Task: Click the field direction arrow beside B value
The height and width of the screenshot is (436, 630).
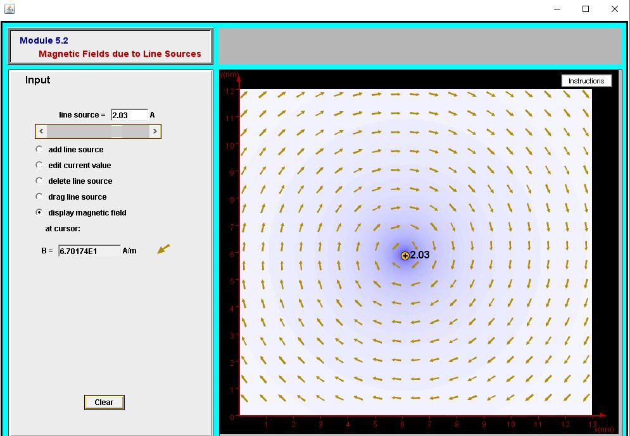Action: (163, 249)
